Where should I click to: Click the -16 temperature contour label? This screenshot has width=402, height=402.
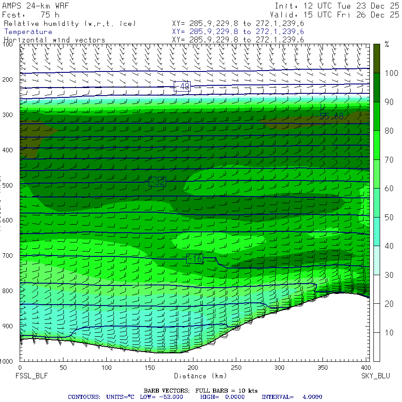[x=195, y=259]
